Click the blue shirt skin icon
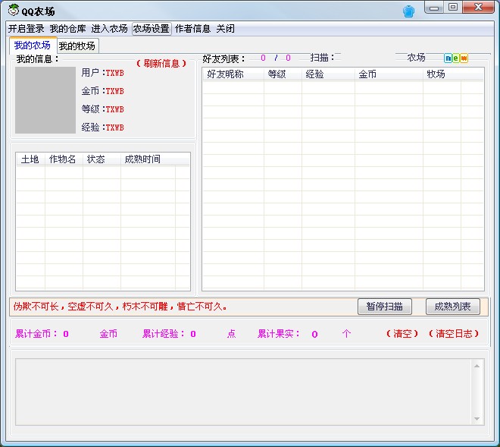 tap(408, 11)
